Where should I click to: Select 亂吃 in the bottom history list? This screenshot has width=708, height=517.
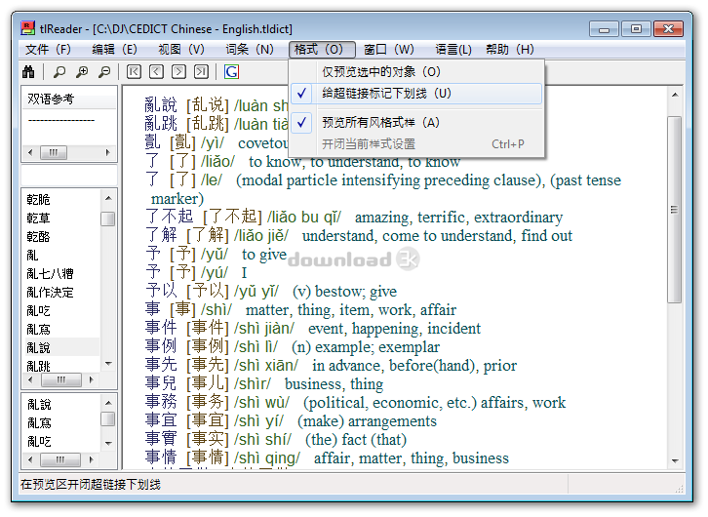click(39, 441)
